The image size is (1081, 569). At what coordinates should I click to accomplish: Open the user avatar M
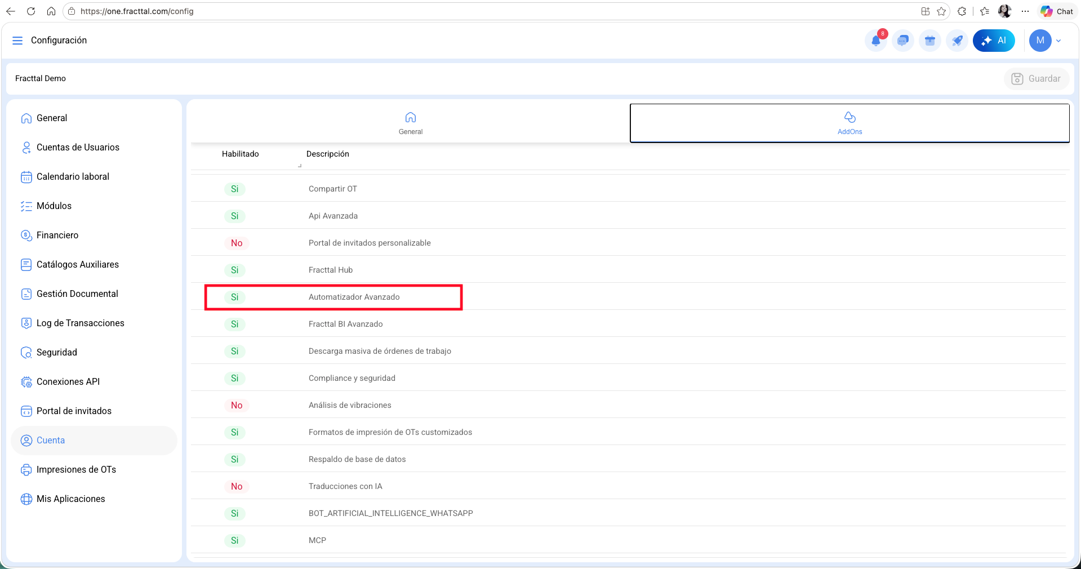(x=1040, y=41)
